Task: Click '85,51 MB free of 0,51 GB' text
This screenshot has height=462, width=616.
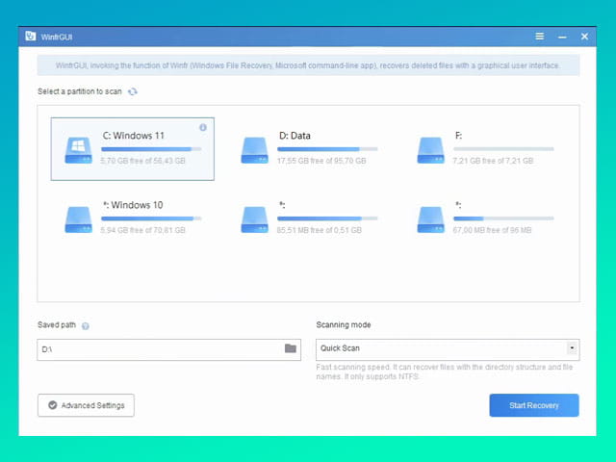Action: (320, 230)
